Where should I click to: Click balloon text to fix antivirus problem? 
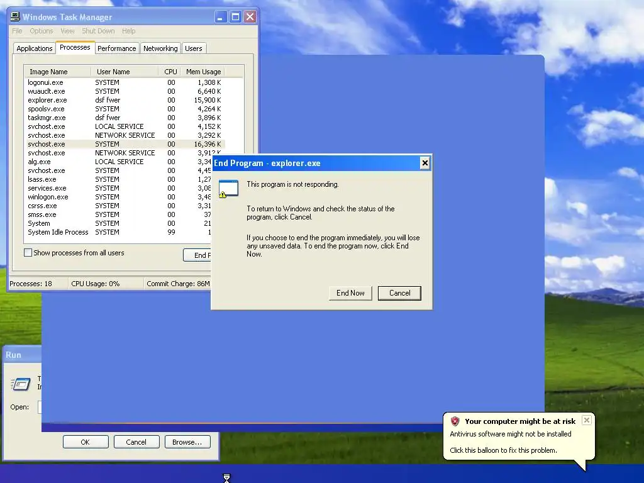(x=503, y=450)
